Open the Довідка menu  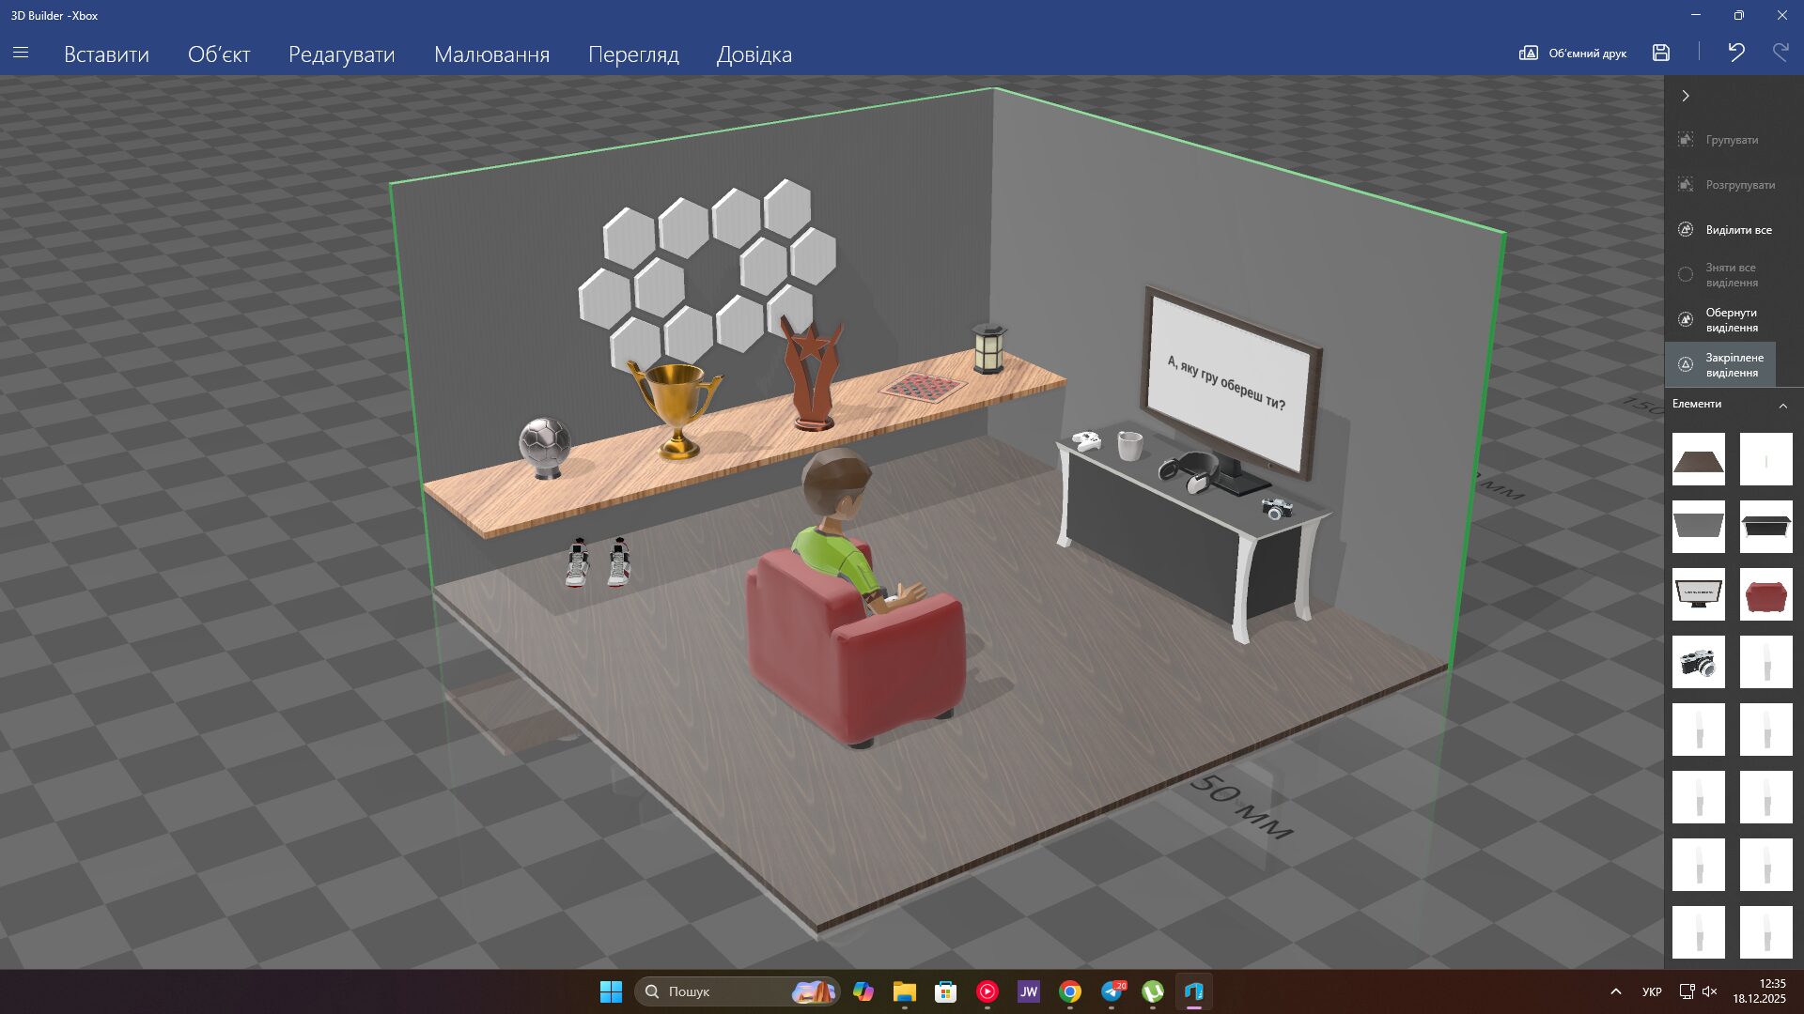click(x=754, y=54)
